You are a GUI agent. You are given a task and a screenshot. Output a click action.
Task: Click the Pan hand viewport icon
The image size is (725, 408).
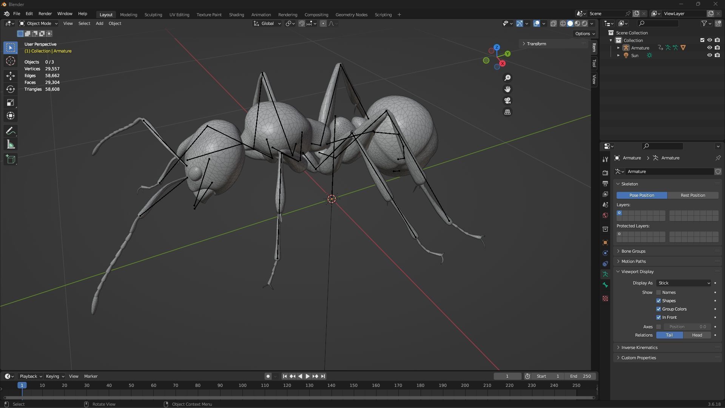click(507, 89)
